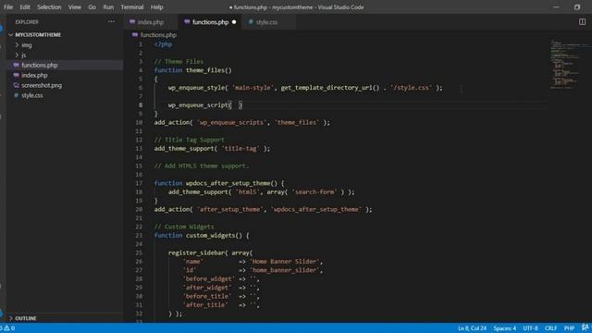Click the 'title-tag' string on line 13
This screenshot has height=333, width=592.
click(240, 149)
